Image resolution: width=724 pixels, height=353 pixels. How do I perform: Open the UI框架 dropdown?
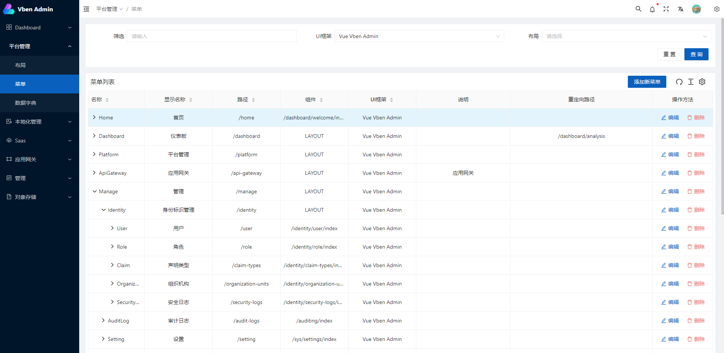(419, 36)
